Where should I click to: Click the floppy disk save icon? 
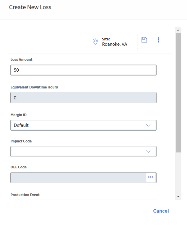[144, 40]
